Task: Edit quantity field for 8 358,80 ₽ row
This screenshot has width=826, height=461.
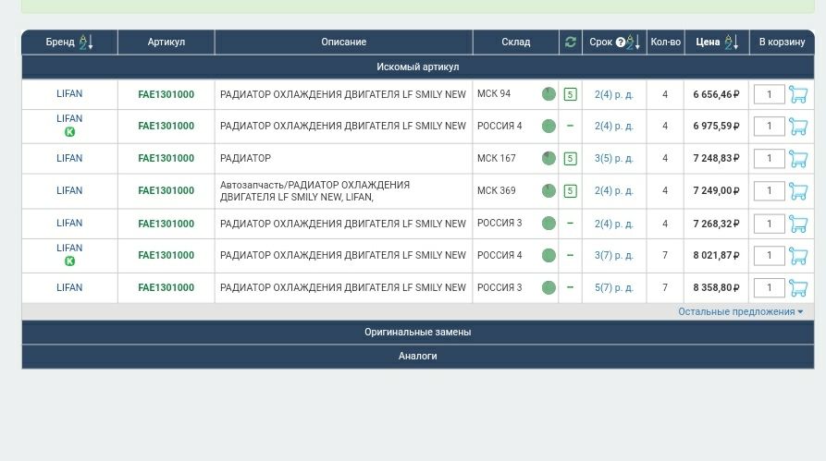Action: [769, 288]
